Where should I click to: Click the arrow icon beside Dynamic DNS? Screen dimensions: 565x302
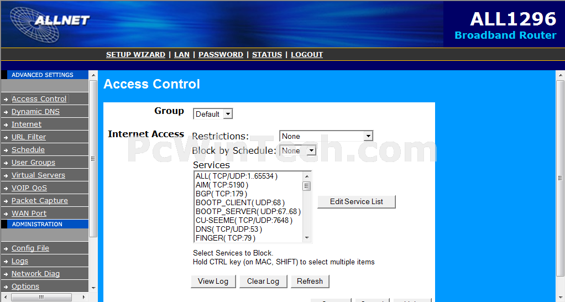(x=6, y=112)
